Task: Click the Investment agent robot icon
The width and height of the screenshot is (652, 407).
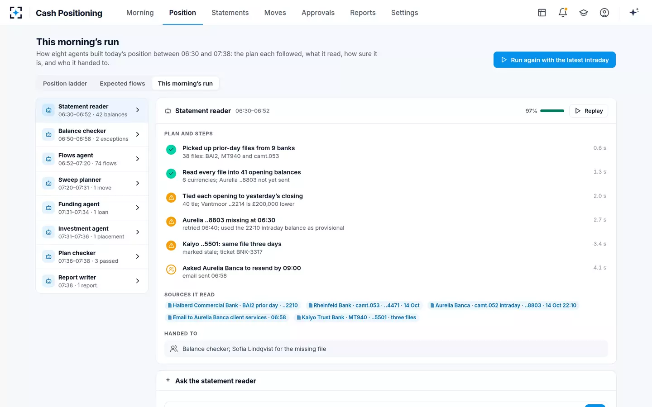Action: (x=48, y=232)
